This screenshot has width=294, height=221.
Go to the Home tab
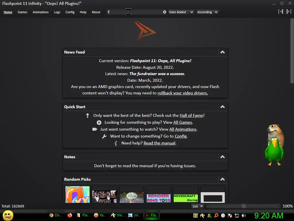point(8,12)
